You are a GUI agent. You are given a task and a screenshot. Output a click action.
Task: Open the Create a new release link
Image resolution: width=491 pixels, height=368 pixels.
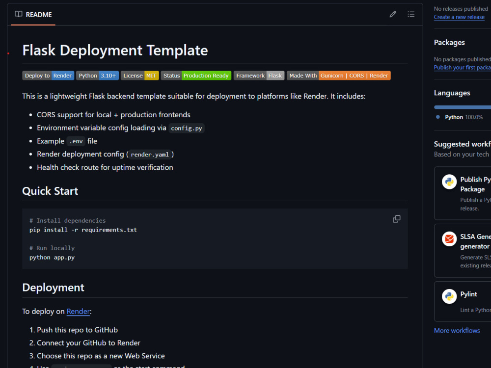click(x=459, y=17)
